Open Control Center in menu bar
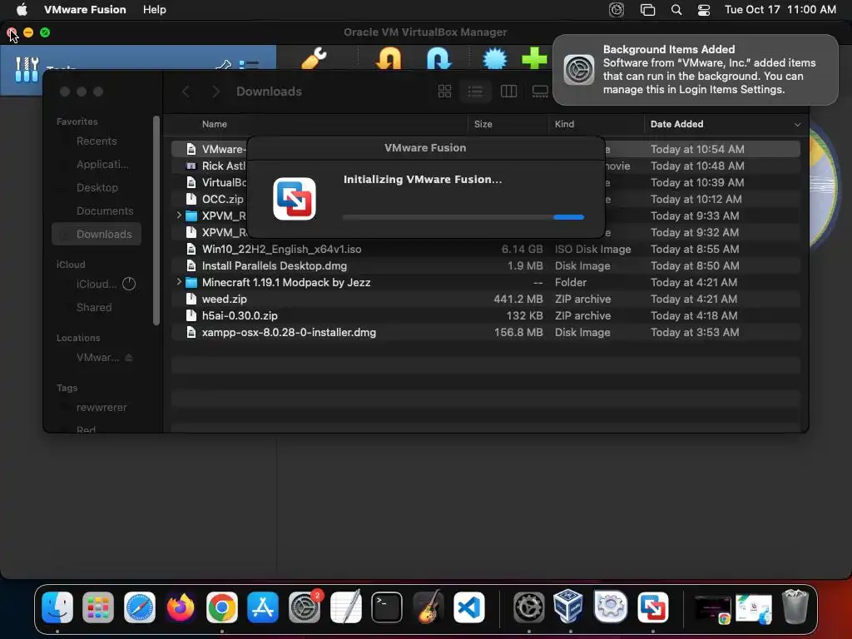The width and height of the screenshot is (852, 639). point(704,10)
